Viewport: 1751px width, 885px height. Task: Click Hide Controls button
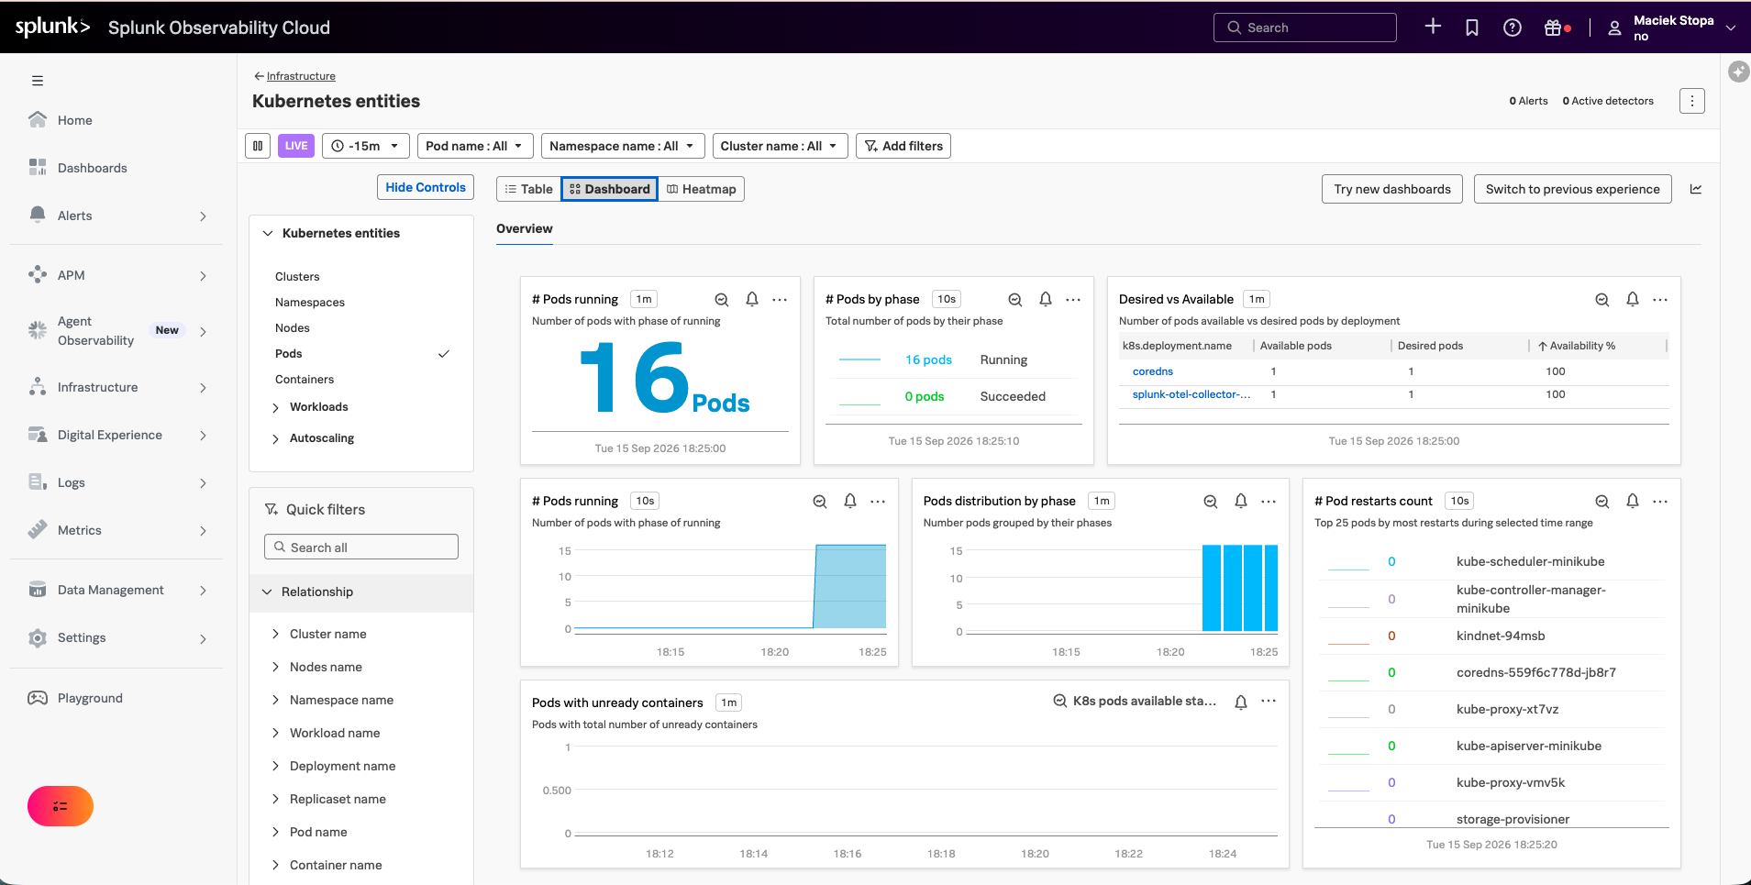[426, 187]
